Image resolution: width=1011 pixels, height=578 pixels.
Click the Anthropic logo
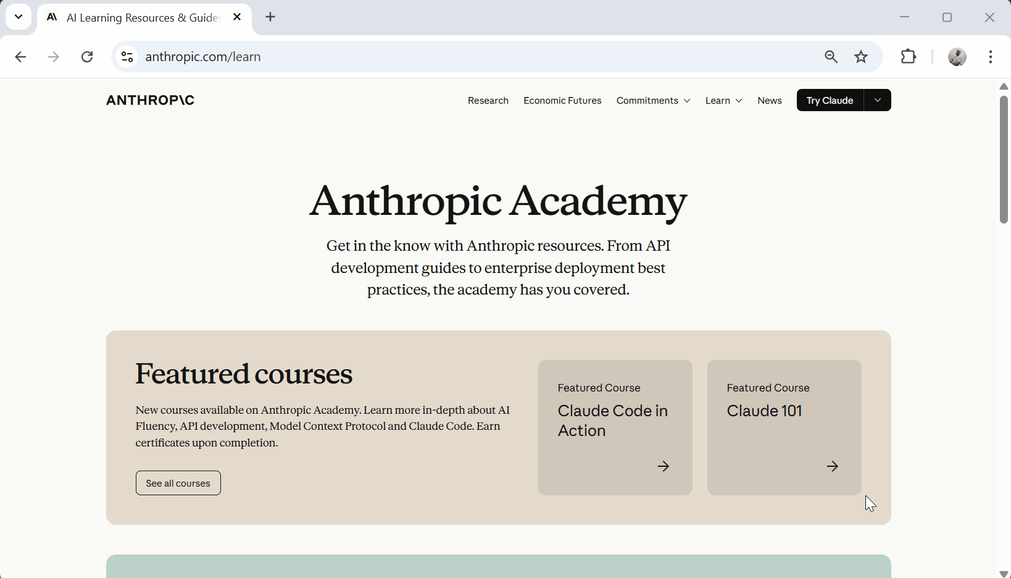point(150,100)
